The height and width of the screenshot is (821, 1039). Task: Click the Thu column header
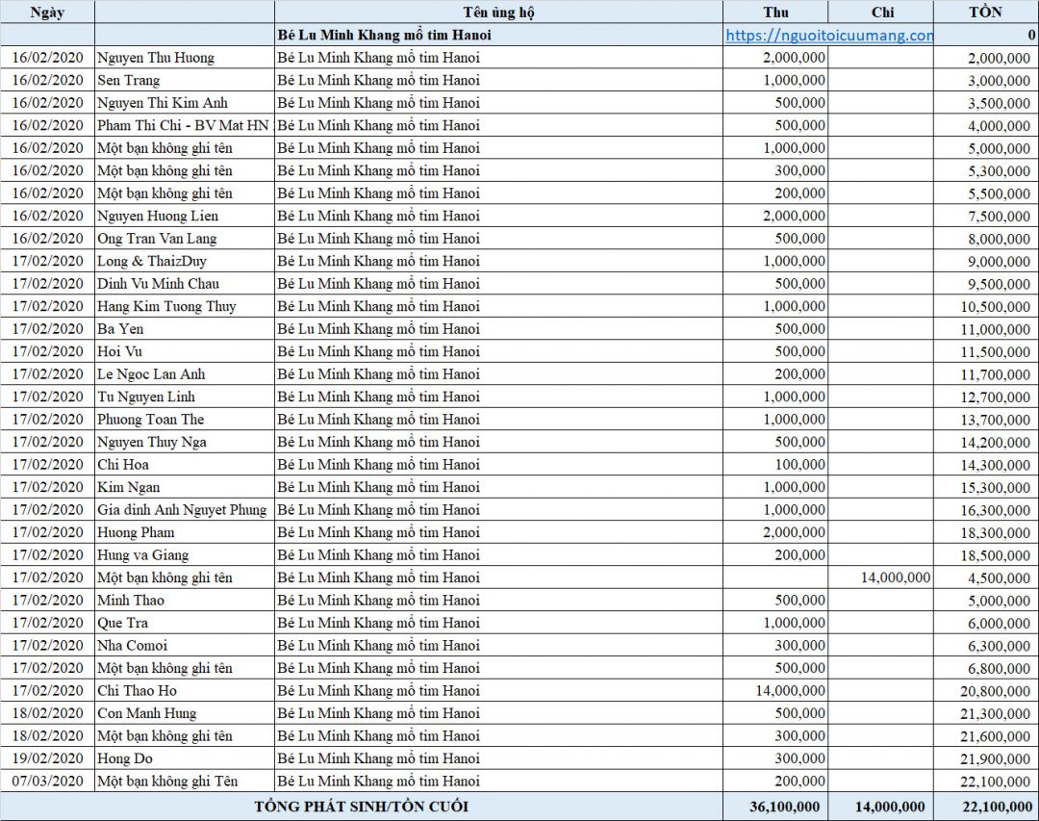point(775,13)
